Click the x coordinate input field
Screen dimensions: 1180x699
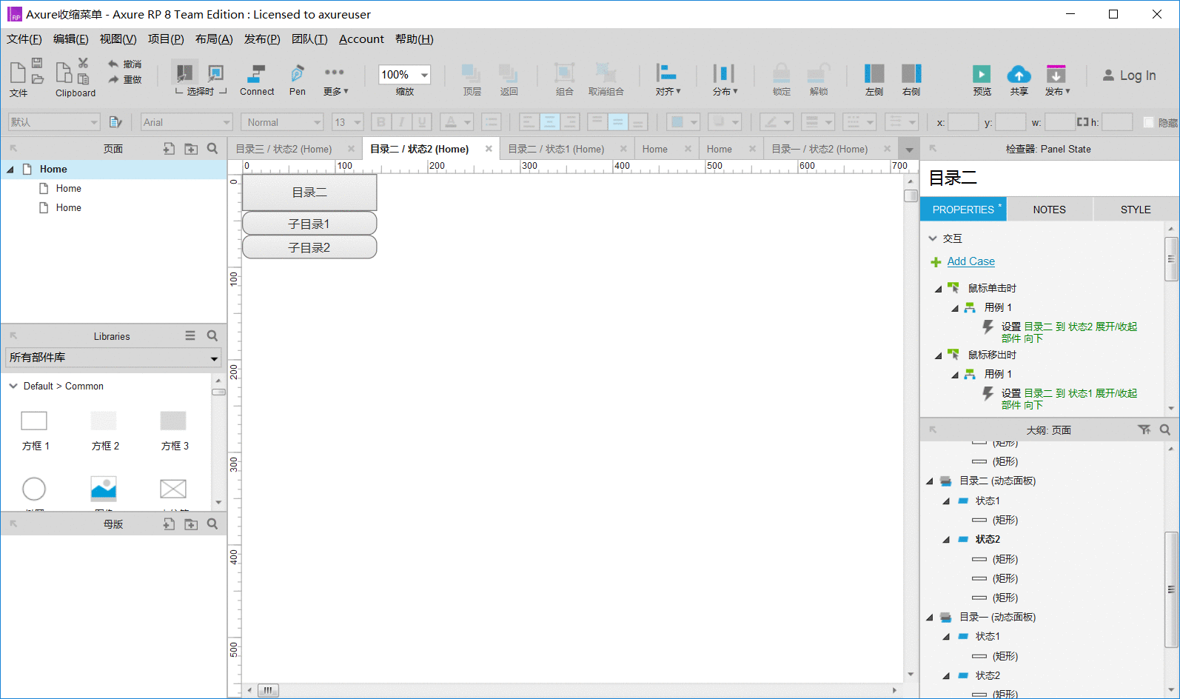click(963, 122)
